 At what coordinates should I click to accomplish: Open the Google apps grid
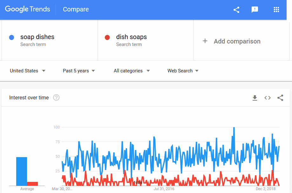tap(276, 10)
